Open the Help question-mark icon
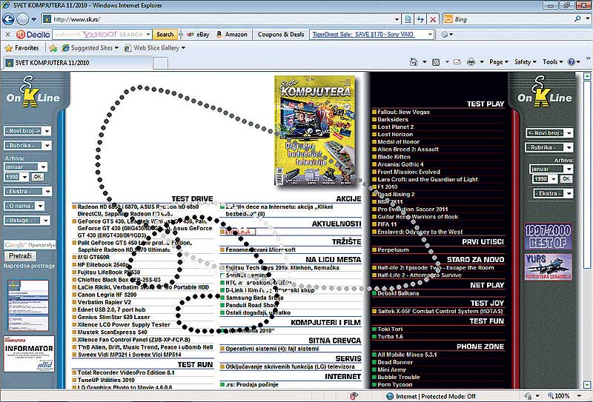Image resolution: width=593 pixels, height=402 pixels. [x=571, y=62]
